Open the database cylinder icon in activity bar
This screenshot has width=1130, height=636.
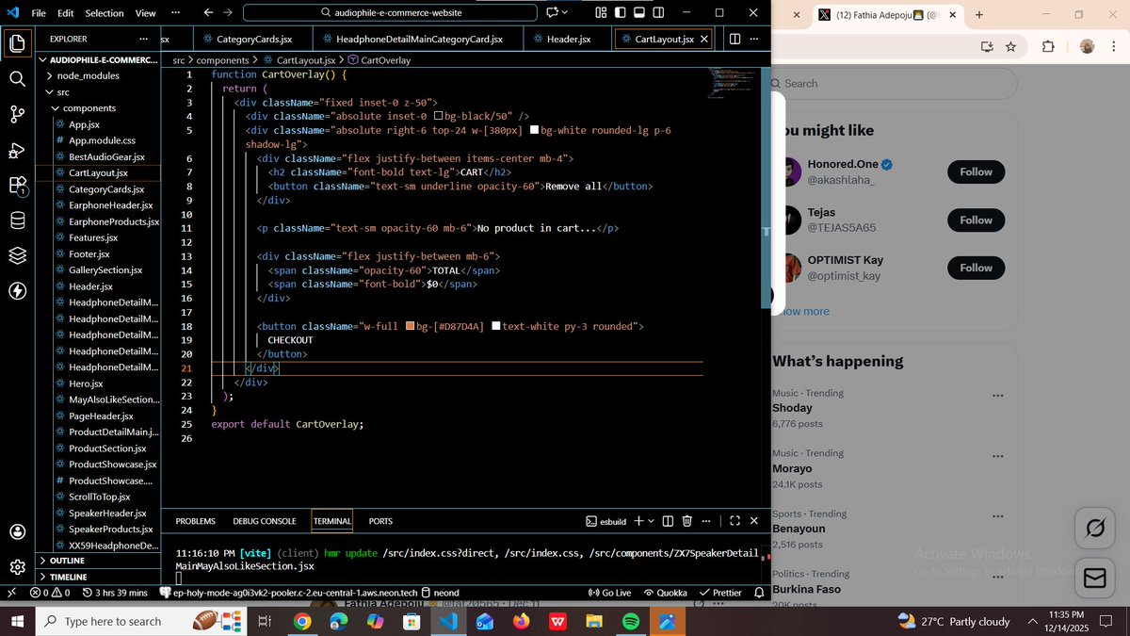point(17,220)
